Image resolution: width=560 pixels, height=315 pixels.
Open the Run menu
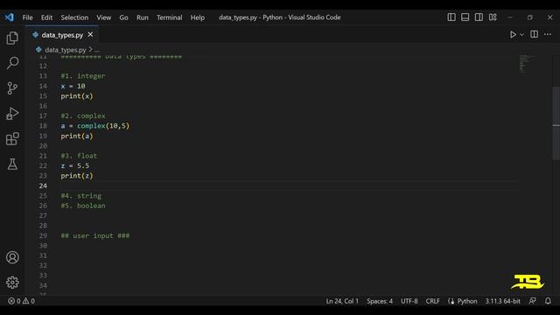pos(142,17)
